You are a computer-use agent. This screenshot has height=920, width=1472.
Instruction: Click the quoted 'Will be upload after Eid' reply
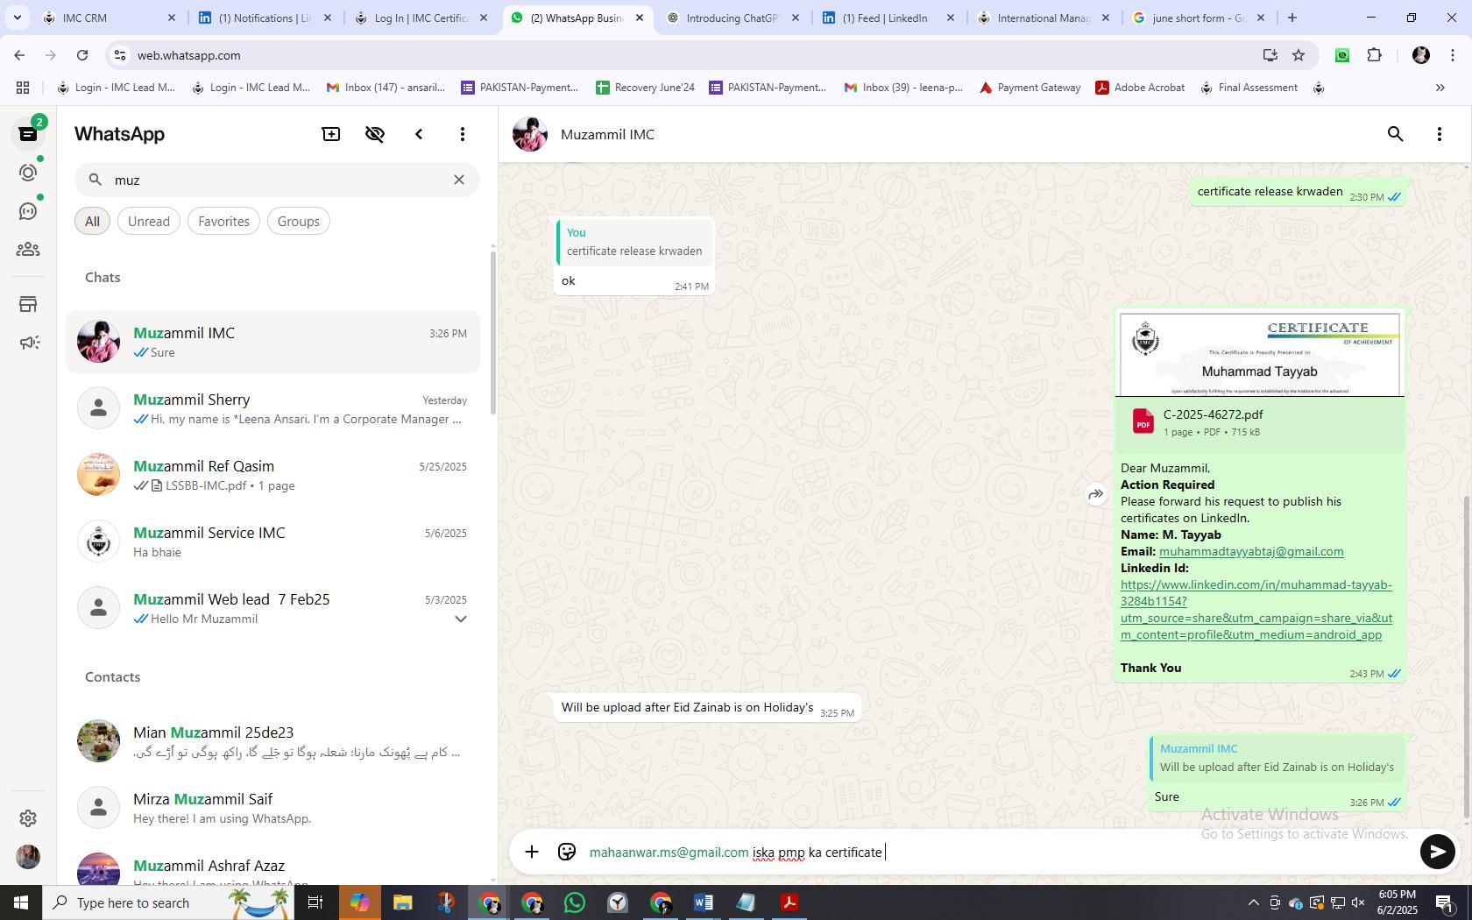[1277, 758]
